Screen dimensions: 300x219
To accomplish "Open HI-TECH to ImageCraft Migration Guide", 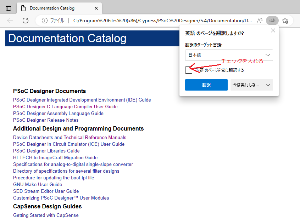I will tap(55, 157).
